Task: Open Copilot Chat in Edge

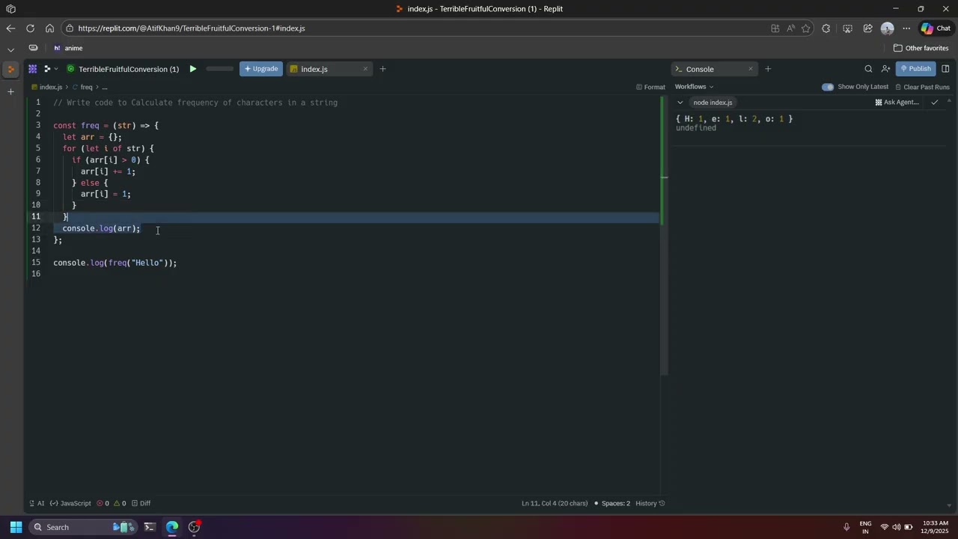Action: click(936, 28)
